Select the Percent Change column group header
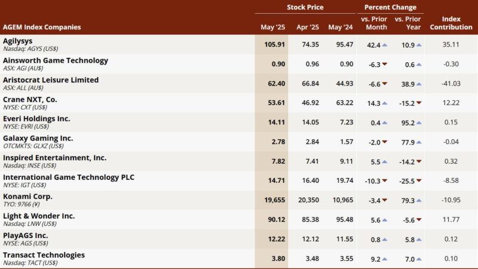 pos(391,7)
